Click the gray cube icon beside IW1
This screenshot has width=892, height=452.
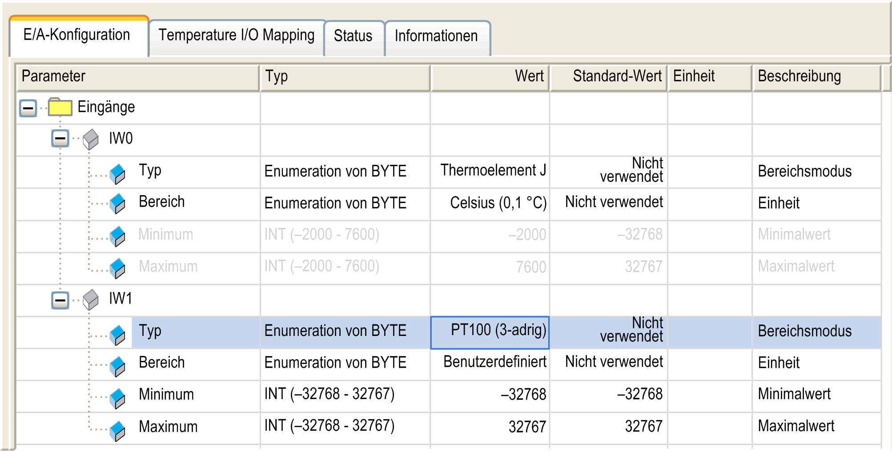91,299
